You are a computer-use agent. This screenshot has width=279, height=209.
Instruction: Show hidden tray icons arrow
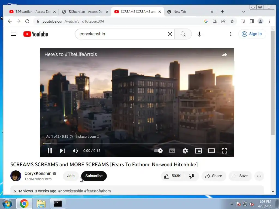(x=232, y=204)
